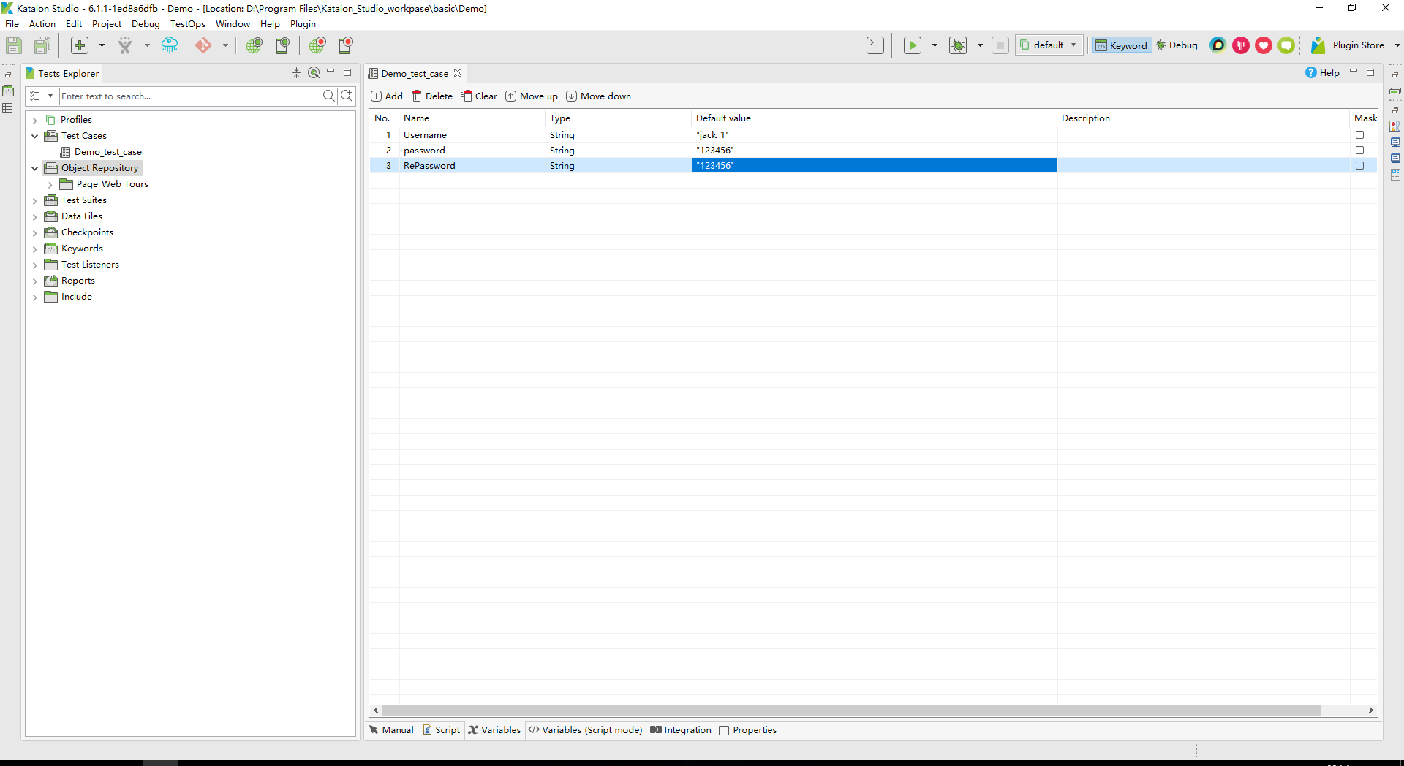
Task: Switch to the Manual tab
Action: 392,730
